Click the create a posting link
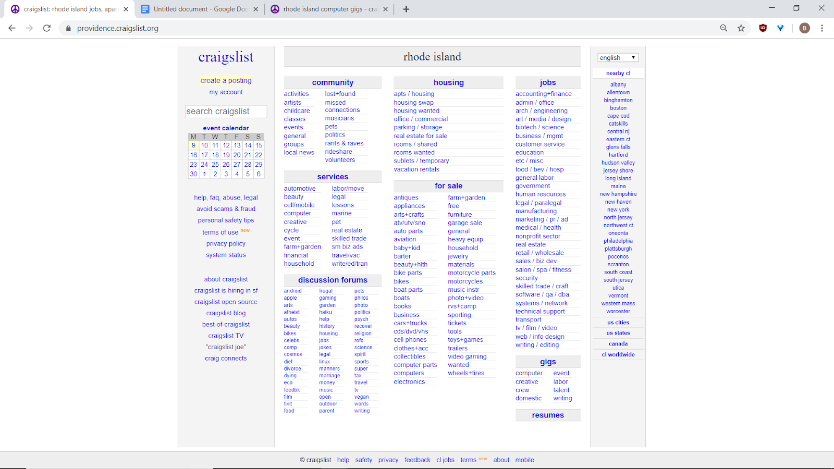The image size is (834, 469). tap(226, 81)
